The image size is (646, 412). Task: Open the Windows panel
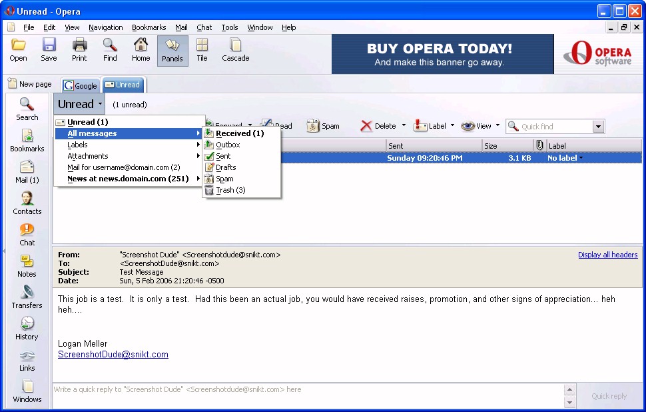[27, 391]
